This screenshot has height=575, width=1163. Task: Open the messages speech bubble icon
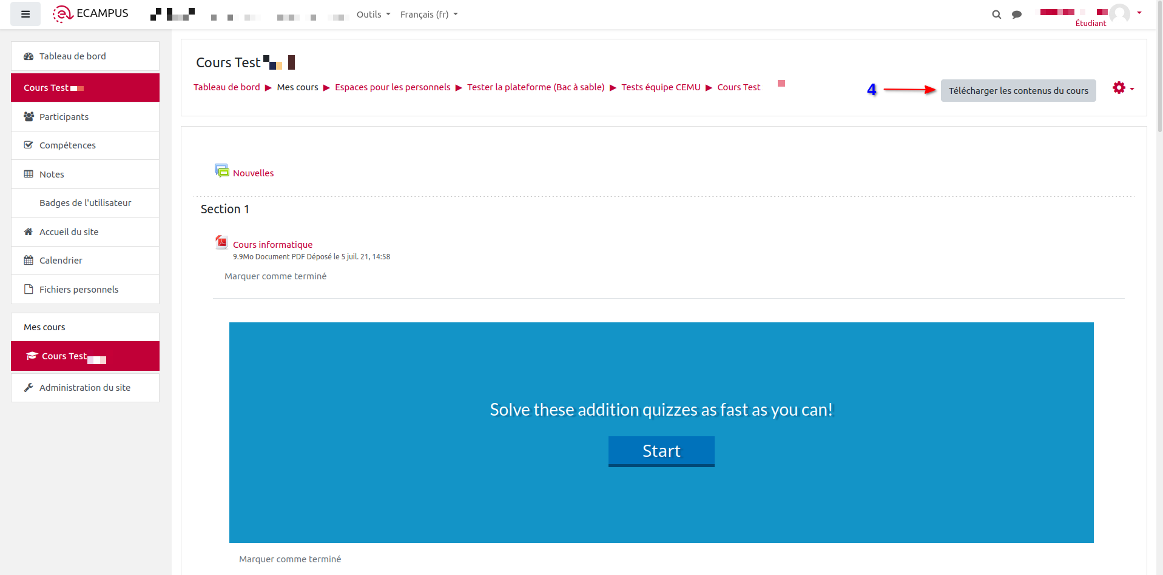(1017, 15)
